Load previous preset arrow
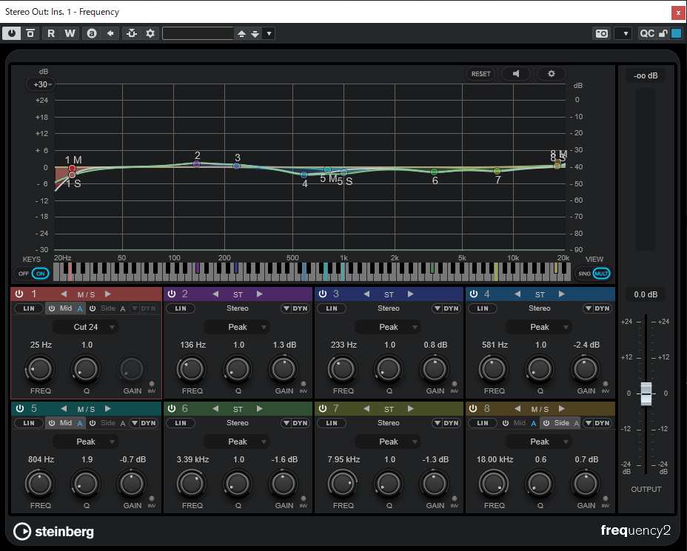The height and width of the screenshot is (551, 687). coord(241,34)
